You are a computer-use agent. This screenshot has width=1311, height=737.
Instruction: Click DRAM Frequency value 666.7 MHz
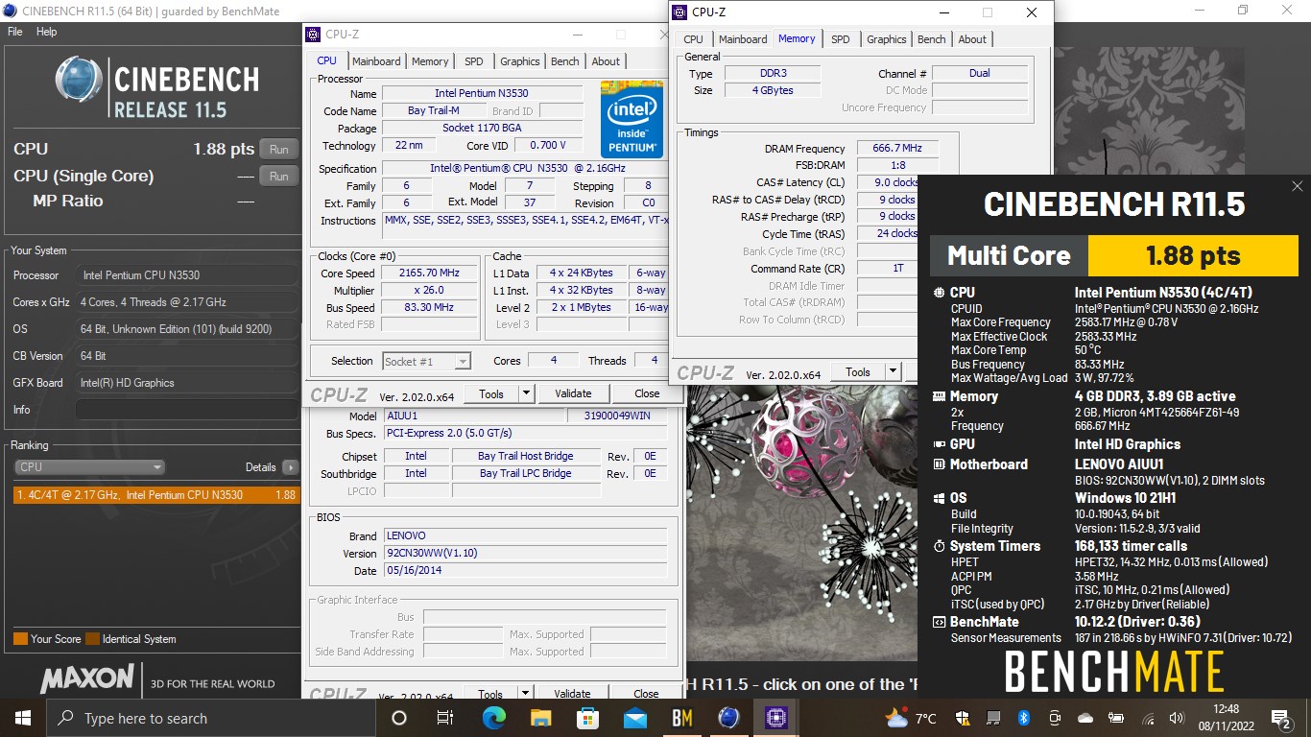pos(896,149)
